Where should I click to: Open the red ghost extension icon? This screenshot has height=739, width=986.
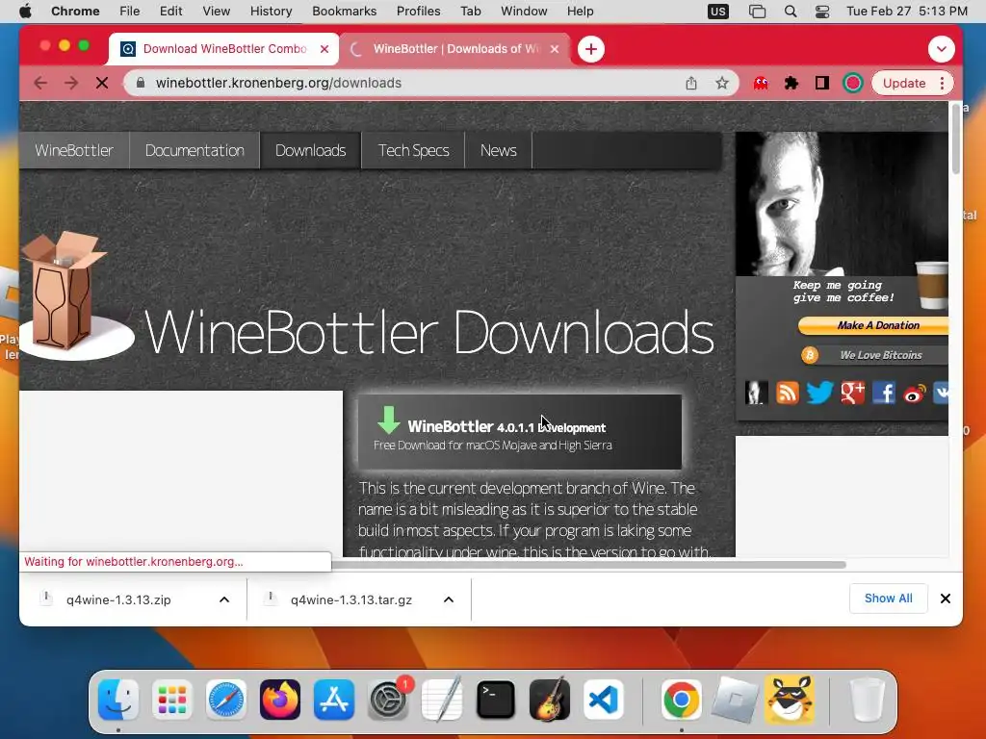coord(761,83)
